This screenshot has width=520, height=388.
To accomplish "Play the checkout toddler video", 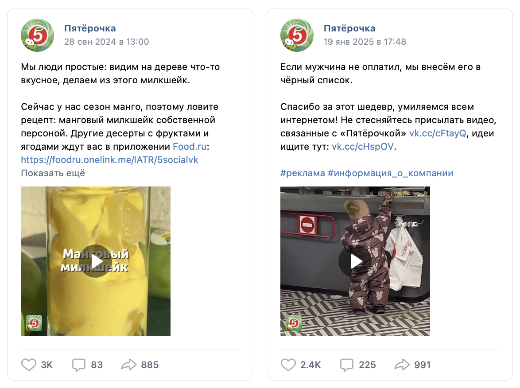I will 355,261.
